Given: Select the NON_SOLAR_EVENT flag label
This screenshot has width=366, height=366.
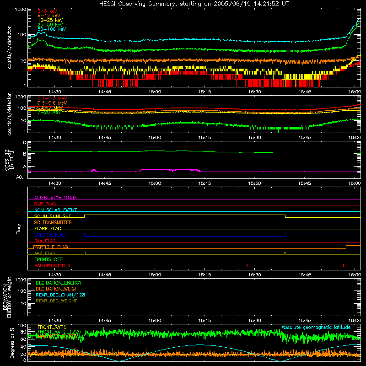Looking at the screenshot, I should coord(55,210).
